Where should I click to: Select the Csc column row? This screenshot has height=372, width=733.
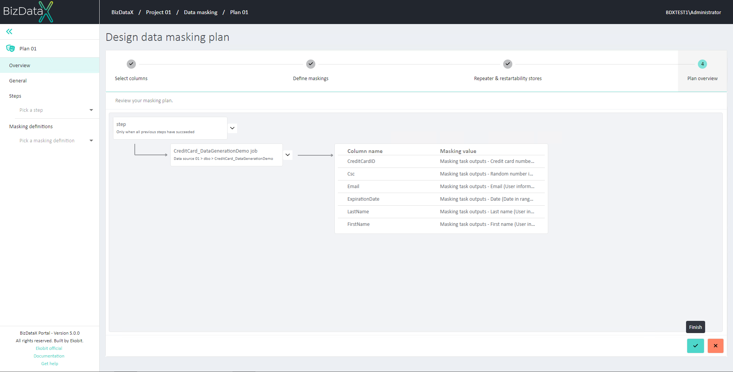[x=441, y=174]
